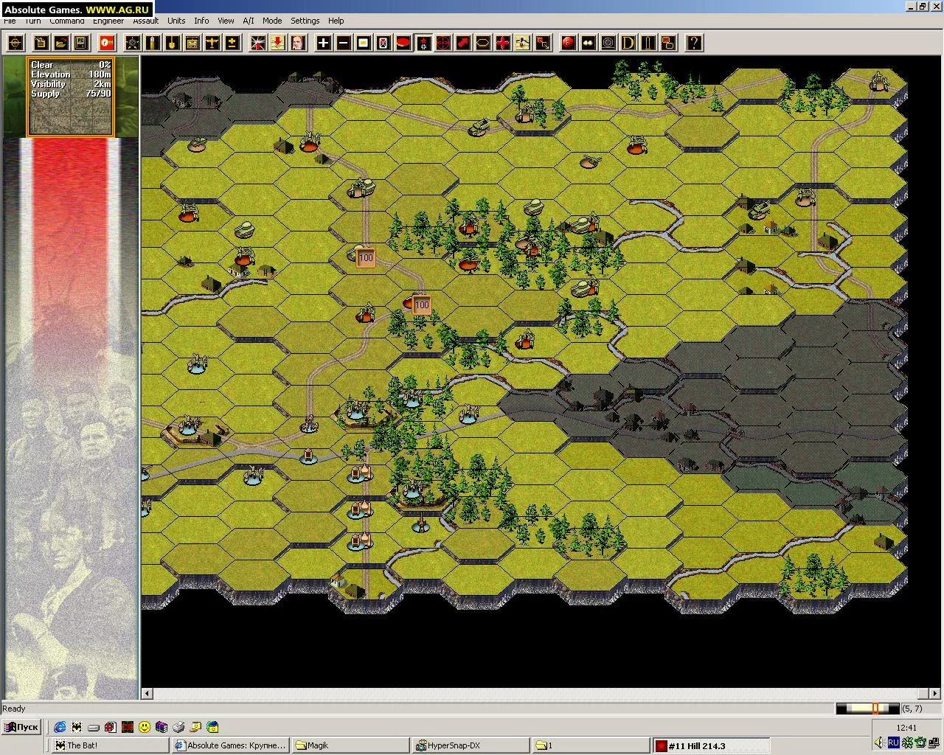Viewport: 944px width, 755px height.
Task: Click the RU language tray indicator
Action: (893, 742)
